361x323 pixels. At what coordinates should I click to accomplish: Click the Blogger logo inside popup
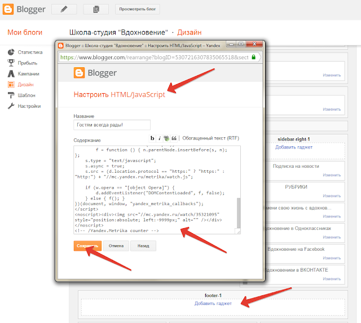tap(95, 73)
